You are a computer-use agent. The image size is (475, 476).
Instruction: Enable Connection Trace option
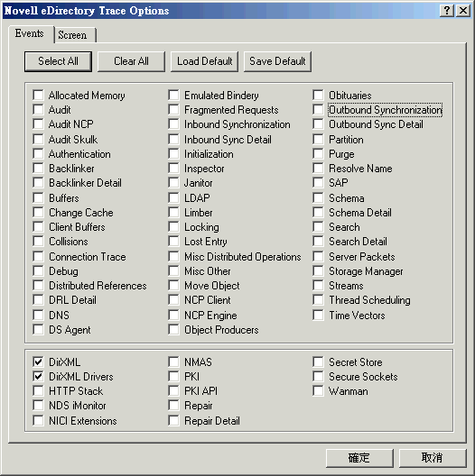point(38,257)
